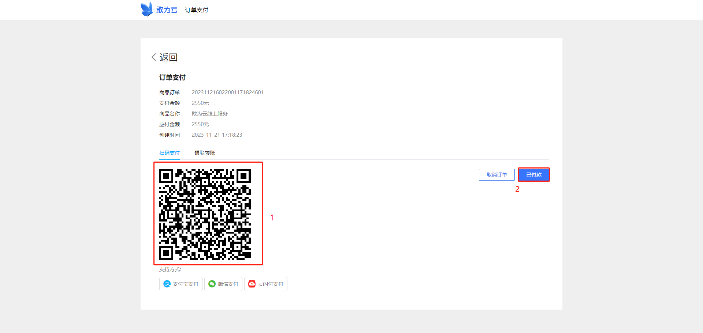The height and width of the screenshot is (333, 703).
Task: Click the 已付款 button
Action: 533,174
